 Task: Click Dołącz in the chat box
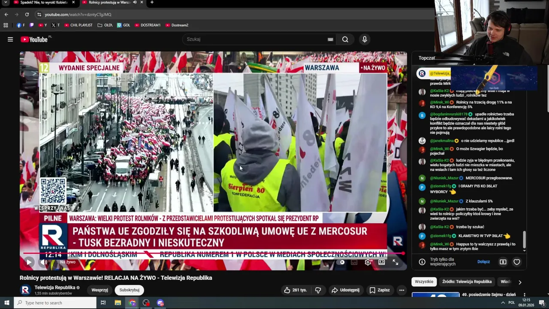(483, 262)
